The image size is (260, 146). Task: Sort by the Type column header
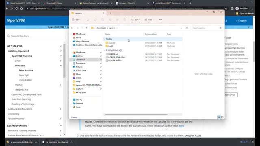pyautogui.click(x=169, y=34)
